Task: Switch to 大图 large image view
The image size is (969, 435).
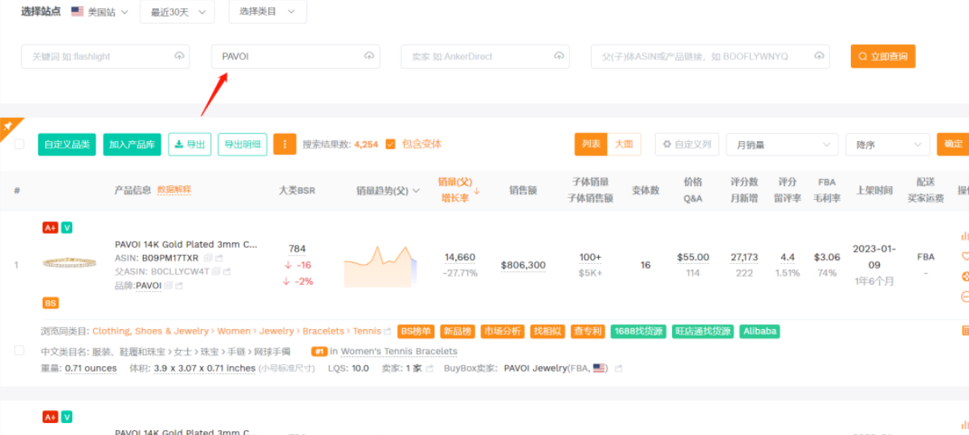Action: [x=624, y=144]
